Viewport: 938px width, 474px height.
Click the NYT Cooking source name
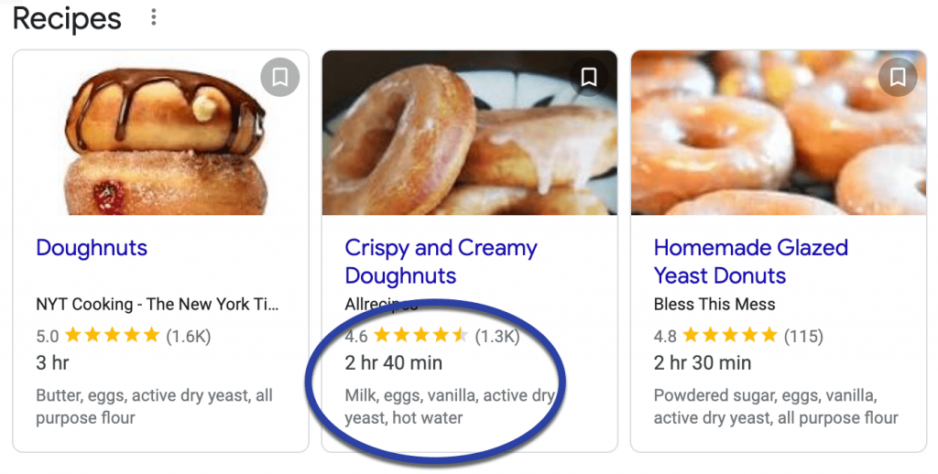coord(158,305)
